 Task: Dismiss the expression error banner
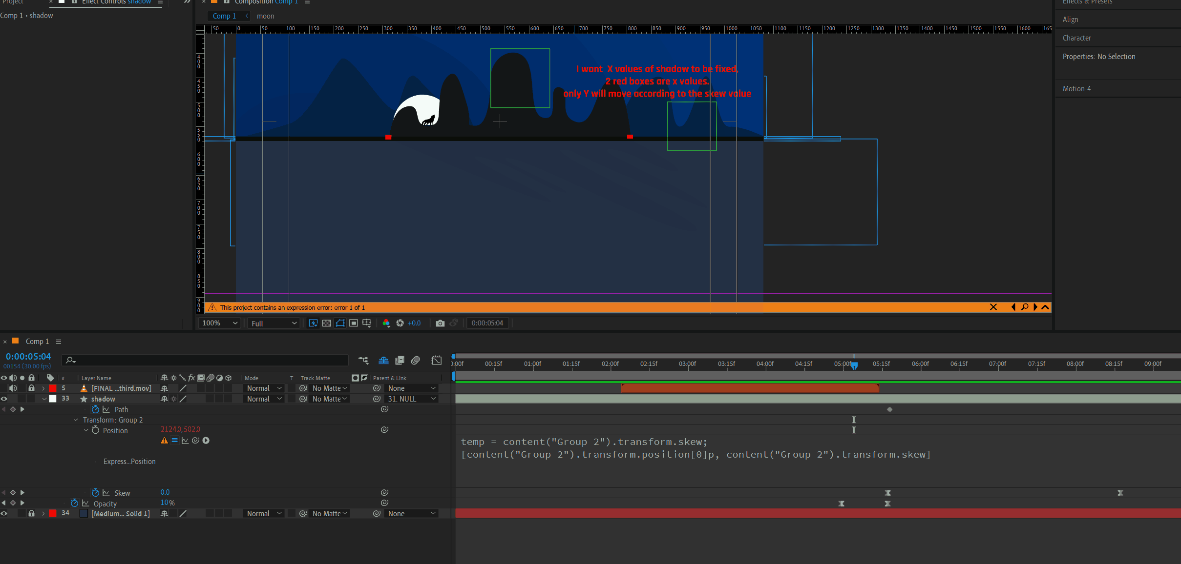click(x=993, y=307)
